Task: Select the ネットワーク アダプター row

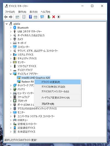Action: click(26, 85)
